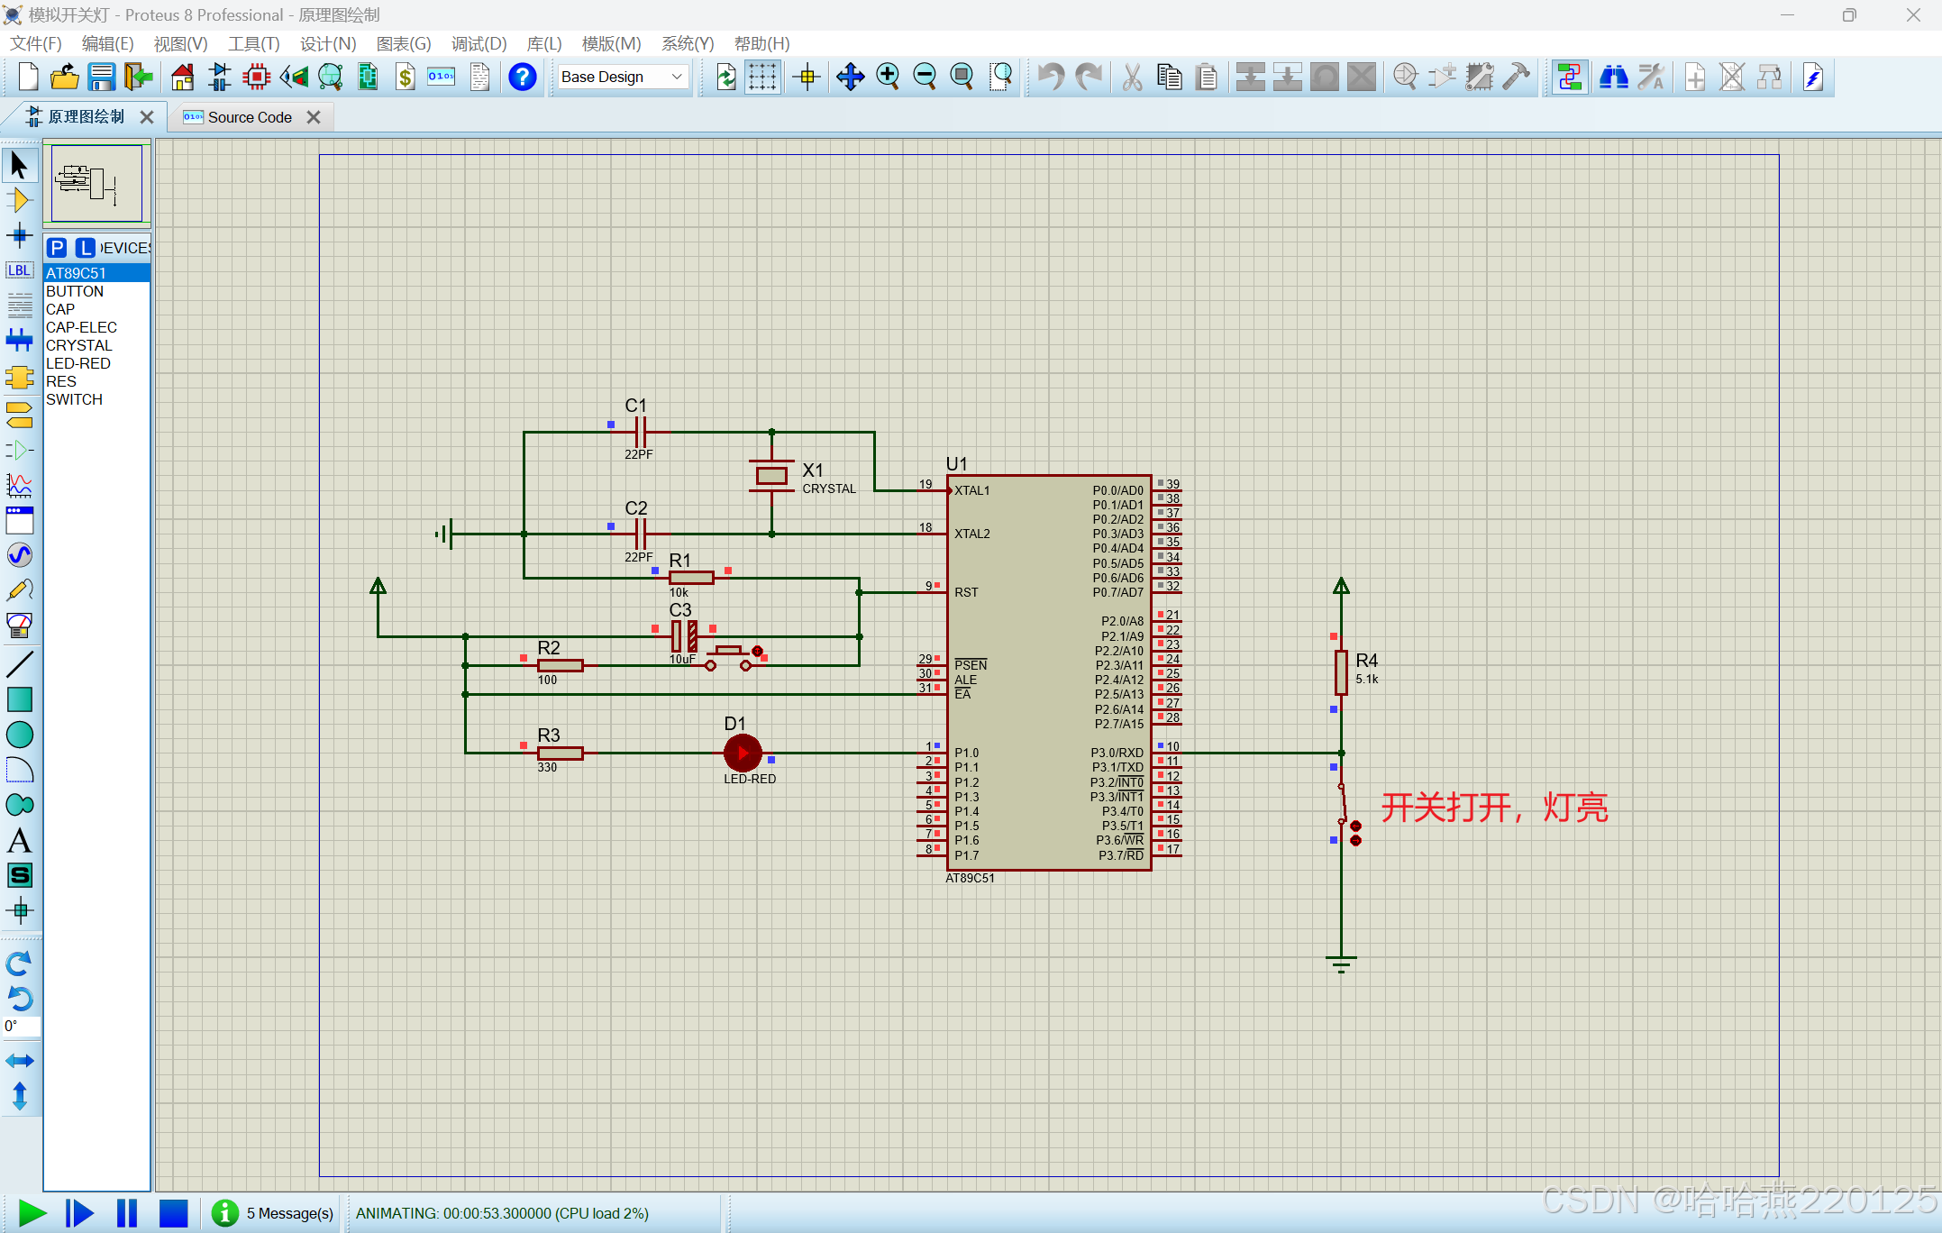The height and width of the screenshot is (1233, 1942).
Task: Select the Wire Label mode tool
Action: [x=19, y=270]
